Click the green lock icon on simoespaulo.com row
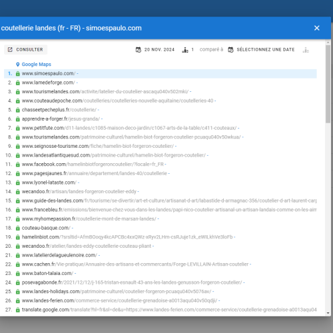This screenshot has width=333, height=333. [18, 74]
